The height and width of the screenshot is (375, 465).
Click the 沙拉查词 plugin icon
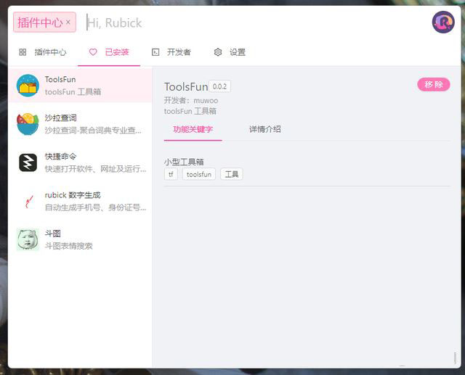click(x=28, y=124)
